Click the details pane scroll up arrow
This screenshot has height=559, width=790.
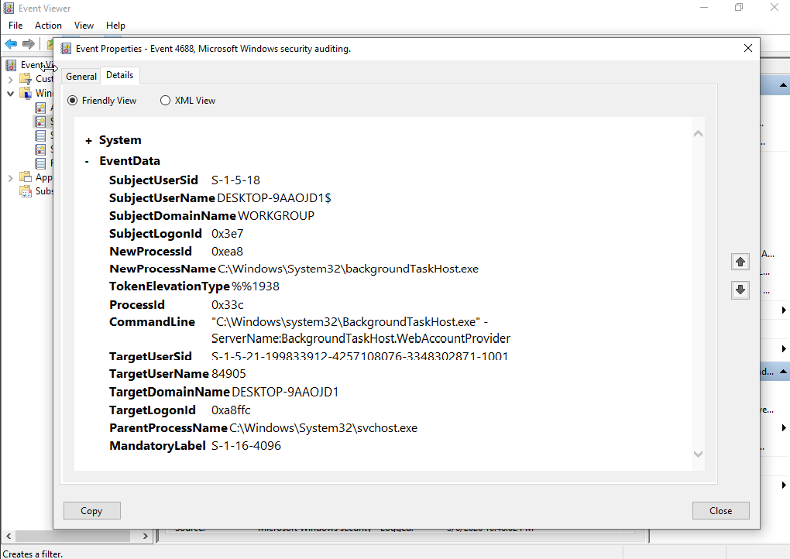tap(699, 133)
